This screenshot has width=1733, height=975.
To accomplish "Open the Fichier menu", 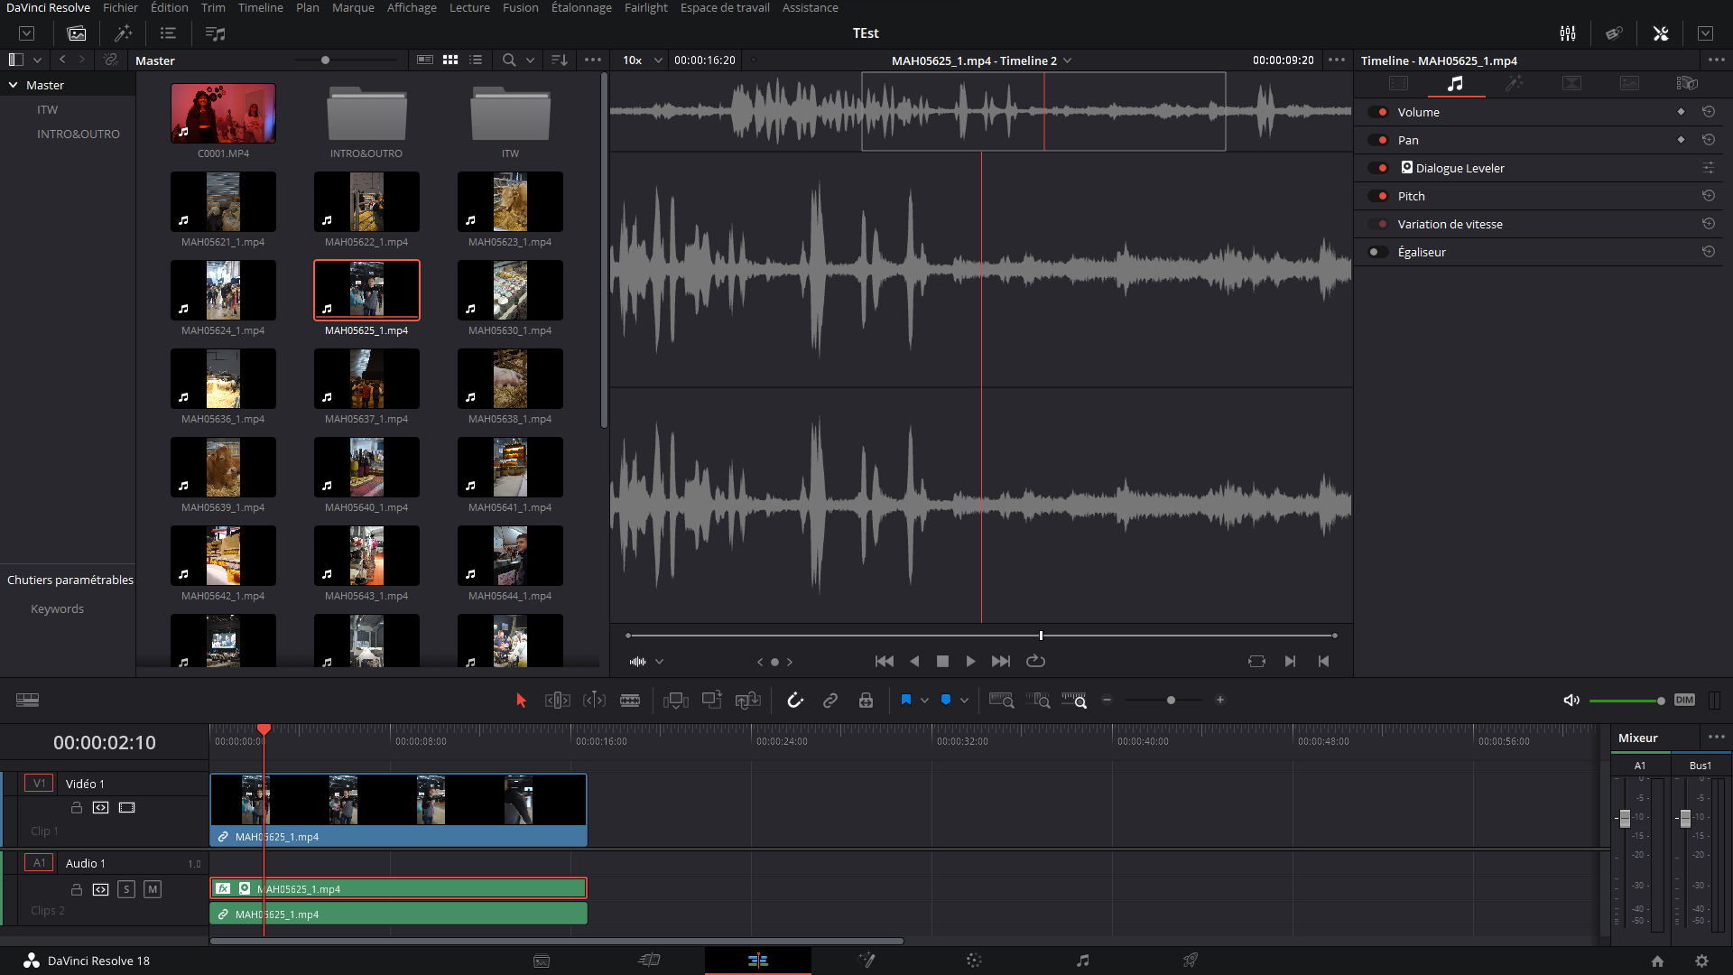I will [x=120, y=8].
